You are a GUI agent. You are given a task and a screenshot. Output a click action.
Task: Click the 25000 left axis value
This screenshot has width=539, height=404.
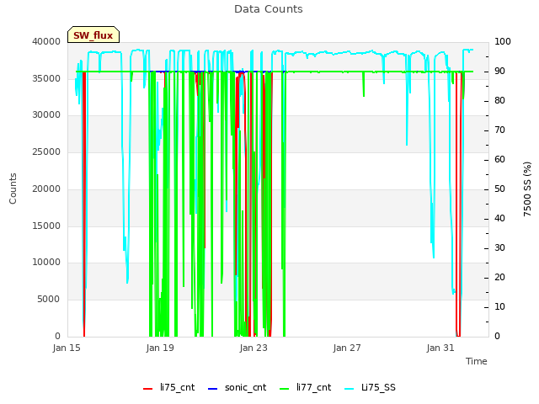(x=46, y=151)
